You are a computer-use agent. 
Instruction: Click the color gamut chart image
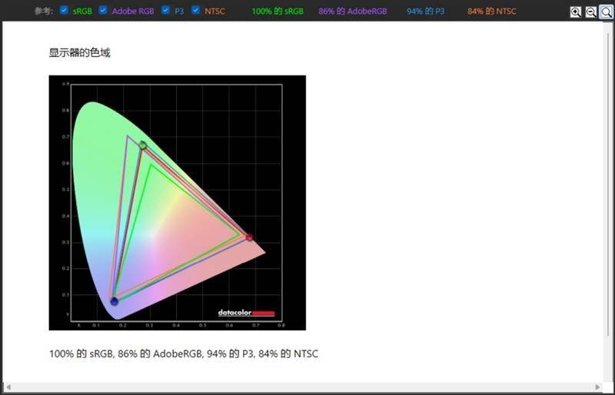(x=178, y=203)
